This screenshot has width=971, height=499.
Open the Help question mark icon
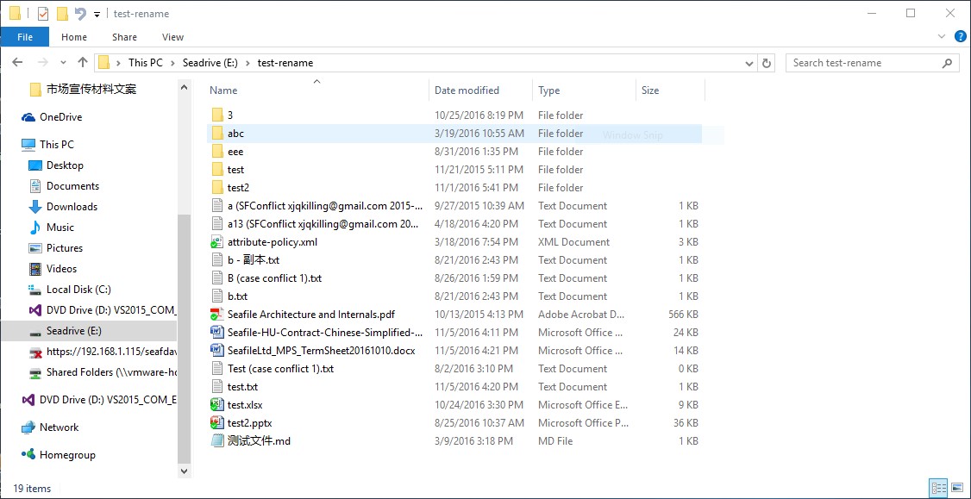pos(960,37)
